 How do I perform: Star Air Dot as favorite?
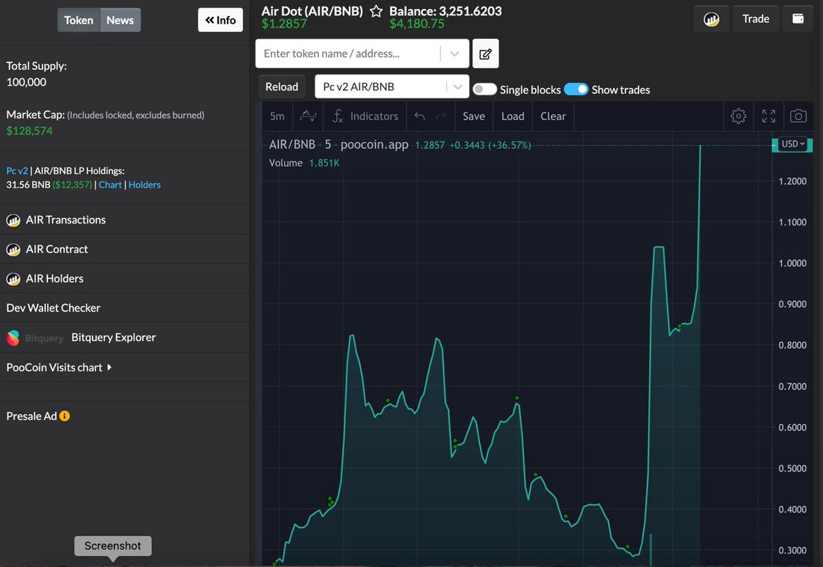376,12
